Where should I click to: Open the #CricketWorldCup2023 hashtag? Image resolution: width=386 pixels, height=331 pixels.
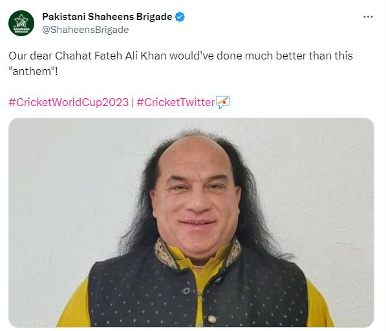click(x=69, y=102)
